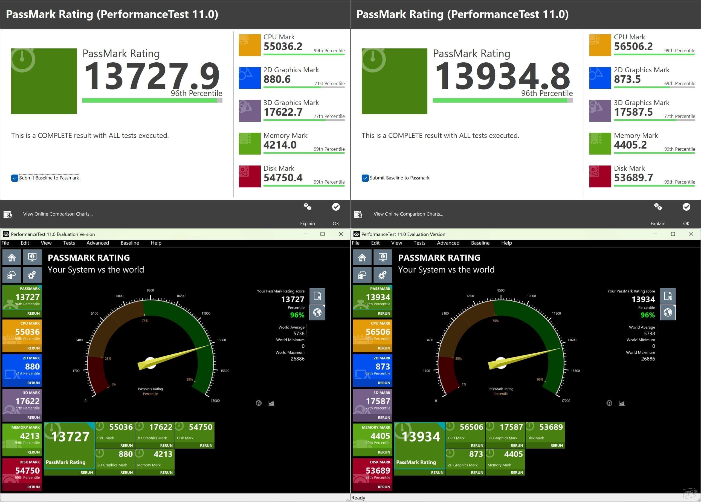Screen dimensions: 701x502
Task: Click the globe icon beside 96% in right window
Action: tap(668, 312)
